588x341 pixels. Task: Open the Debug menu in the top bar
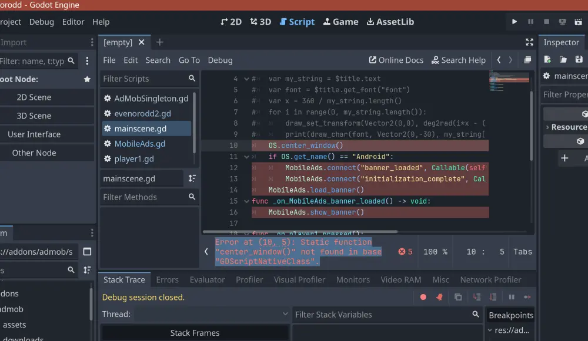tap(42, 22)
